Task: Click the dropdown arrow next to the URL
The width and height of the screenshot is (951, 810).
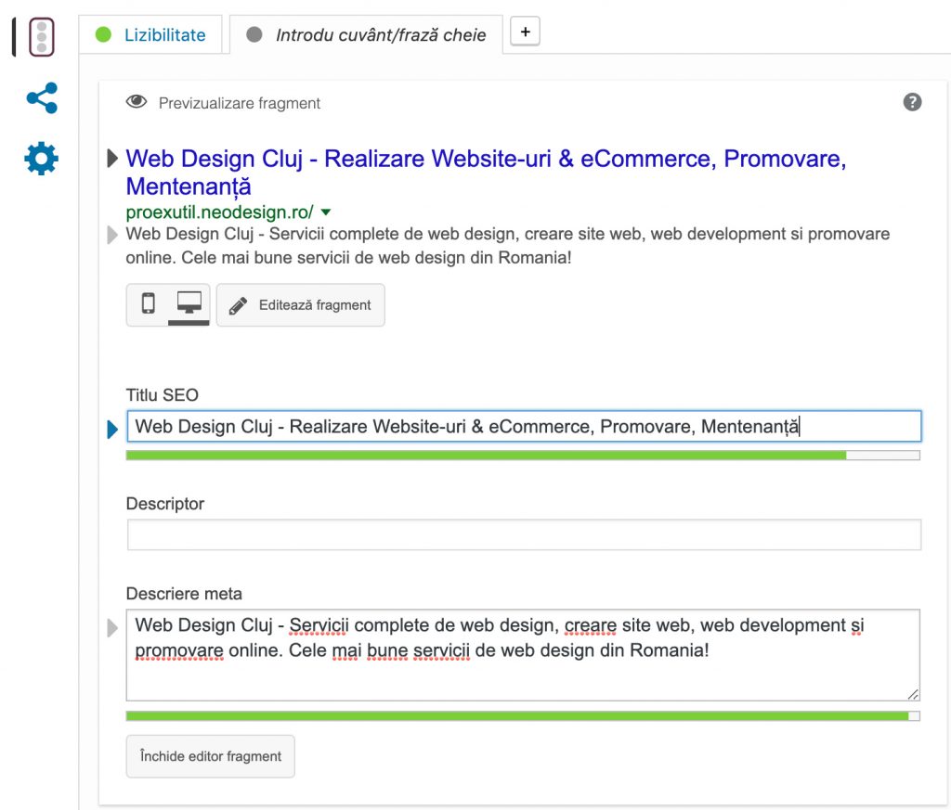Action: [x=326, y=212]
